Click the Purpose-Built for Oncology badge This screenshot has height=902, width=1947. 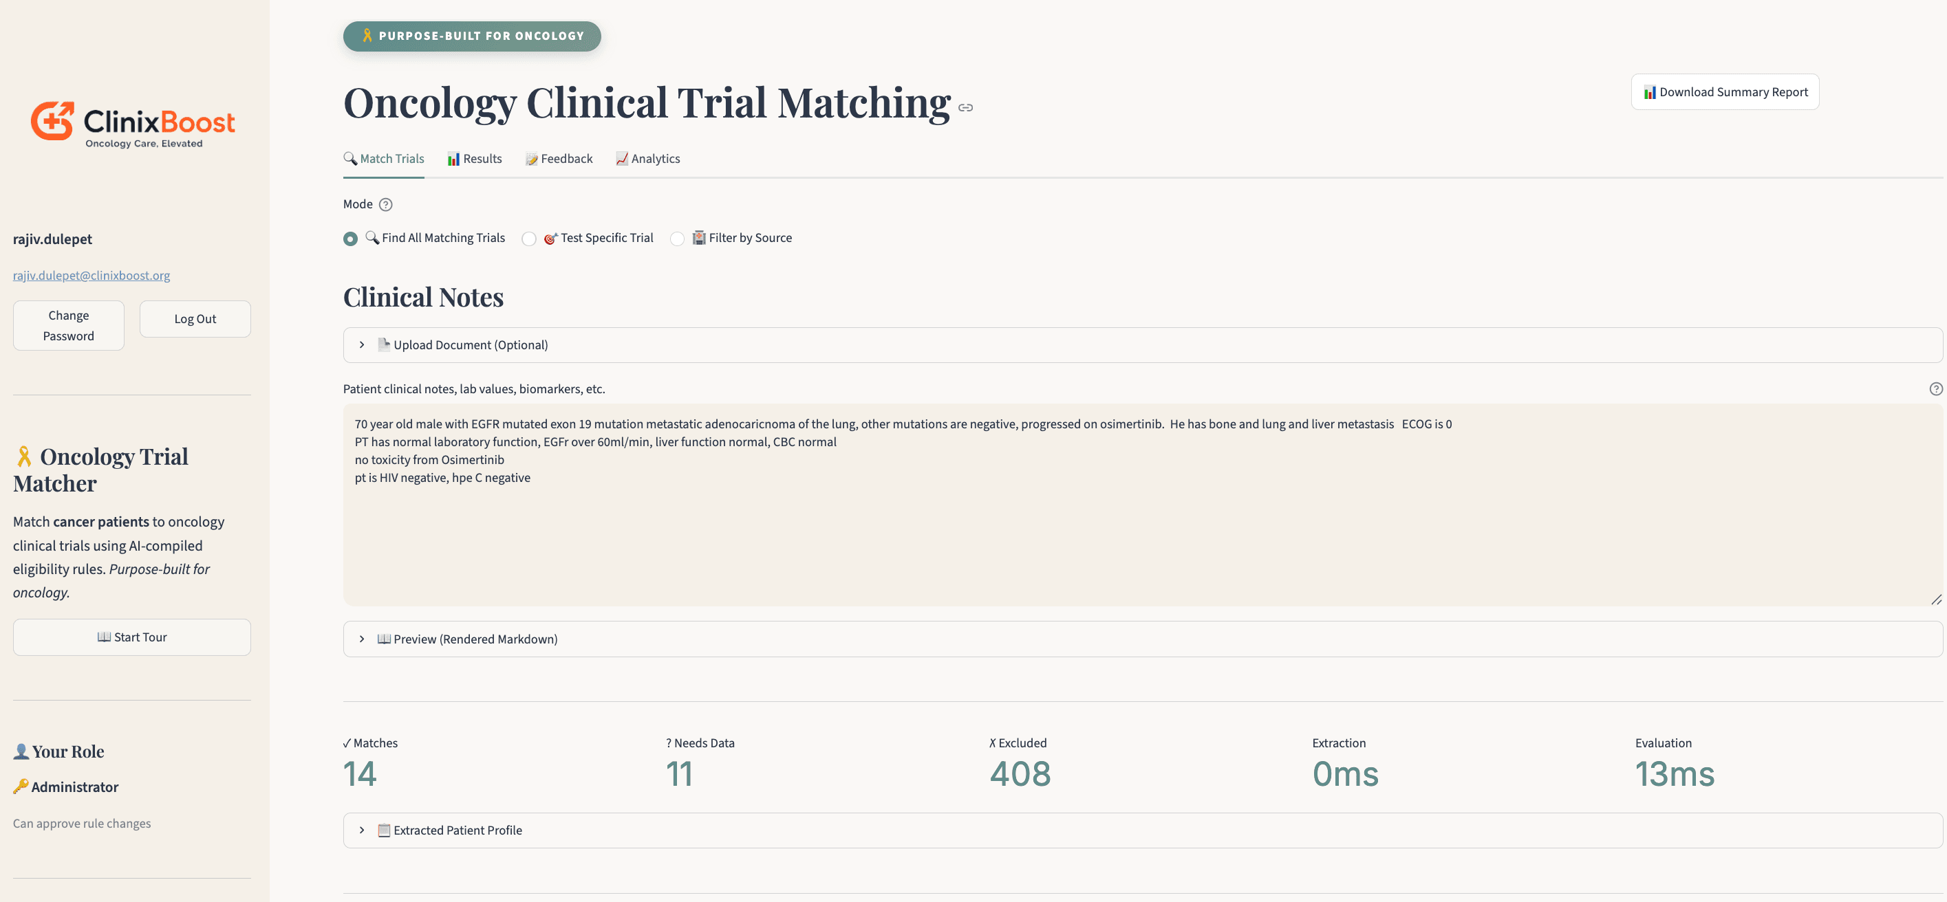[473, 36]
